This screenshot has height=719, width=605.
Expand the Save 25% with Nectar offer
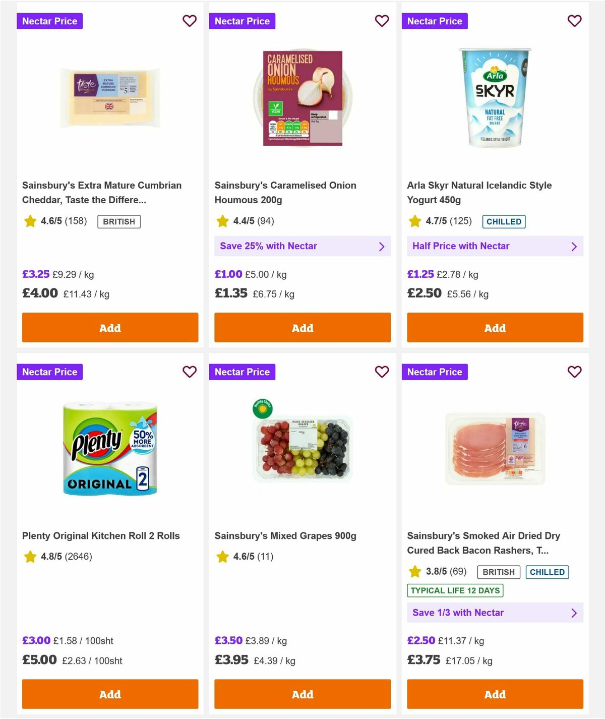[x=382, y=246]
